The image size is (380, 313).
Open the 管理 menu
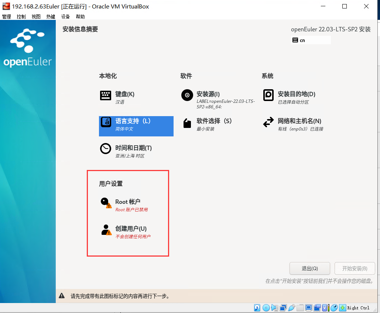pos(7,17)
